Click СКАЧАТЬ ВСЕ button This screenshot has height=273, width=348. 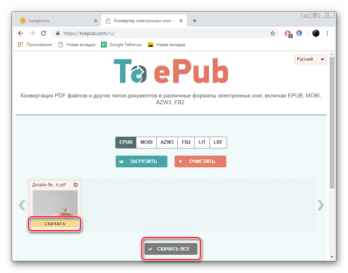point(171,249)
